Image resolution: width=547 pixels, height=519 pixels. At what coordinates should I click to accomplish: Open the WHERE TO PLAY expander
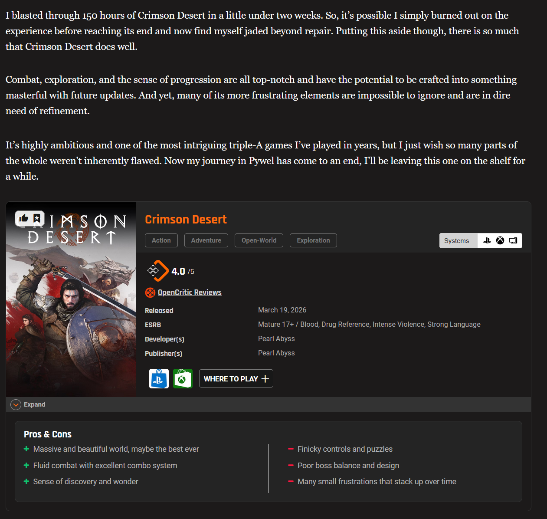pyautogui.click(x=236, y=378)
